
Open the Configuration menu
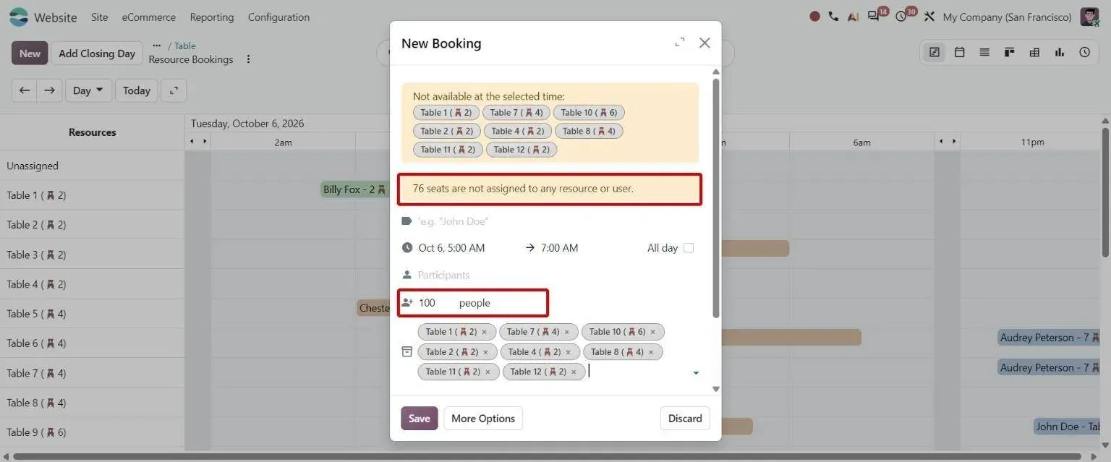278,17
